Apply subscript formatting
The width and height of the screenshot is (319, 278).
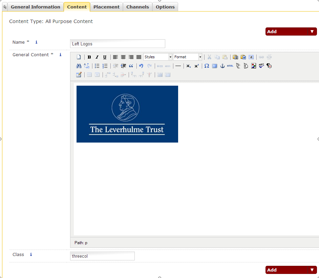coord(189,66)
